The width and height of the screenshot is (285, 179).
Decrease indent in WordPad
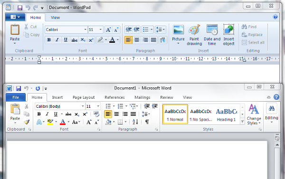point(129,29)
